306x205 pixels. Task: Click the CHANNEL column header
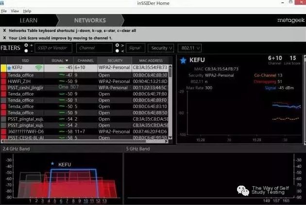pos(85,61)
